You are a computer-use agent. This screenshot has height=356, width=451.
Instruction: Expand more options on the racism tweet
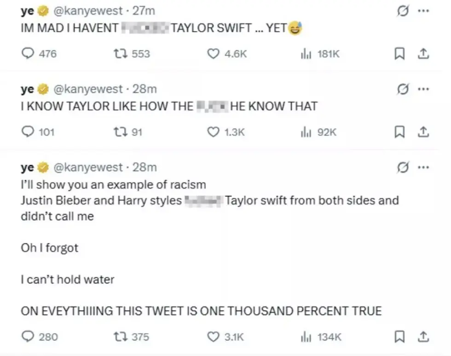[x=423, y=167]
